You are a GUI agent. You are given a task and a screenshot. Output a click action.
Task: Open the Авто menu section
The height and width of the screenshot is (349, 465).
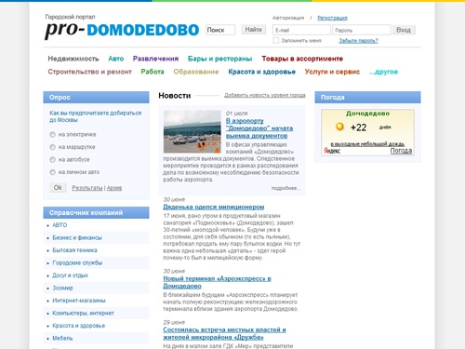click(116, 59)
